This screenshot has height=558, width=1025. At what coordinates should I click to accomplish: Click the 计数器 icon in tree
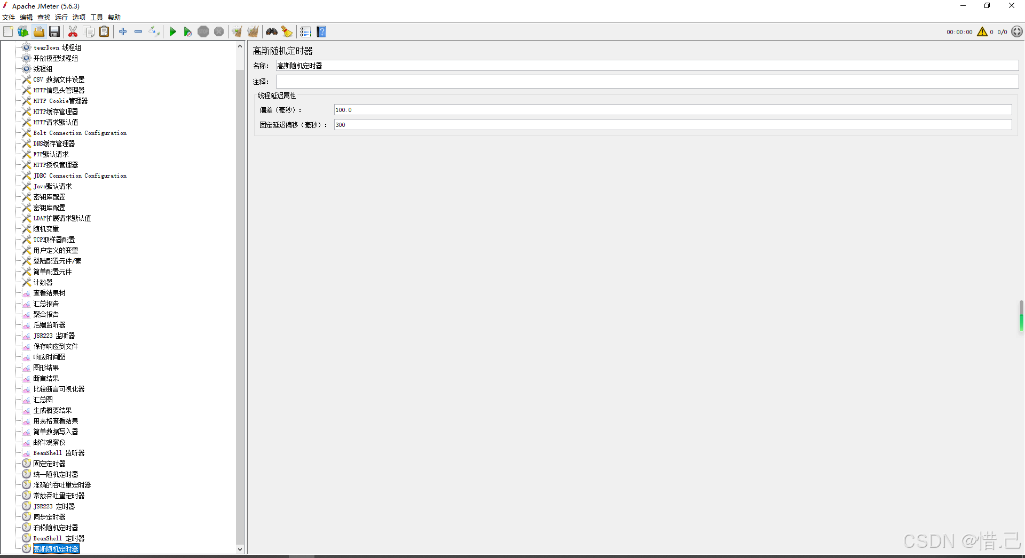(x=26, y=282)
